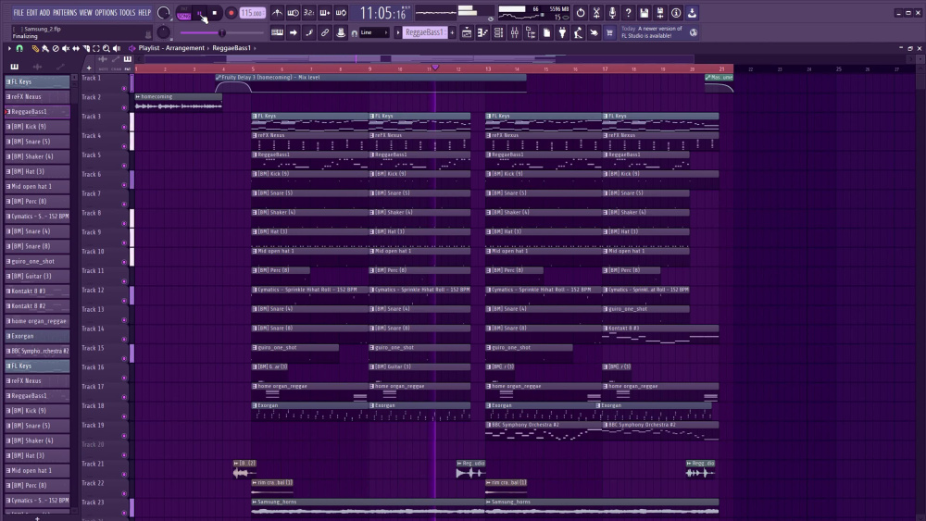926x521 pixels.
Task: Select the Slice tool in playlist
Action: coord(86,48)
